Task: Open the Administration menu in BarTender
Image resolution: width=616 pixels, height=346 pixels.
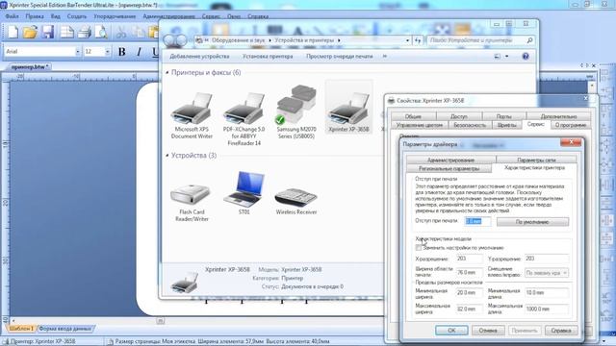Action: coord(169,16)
